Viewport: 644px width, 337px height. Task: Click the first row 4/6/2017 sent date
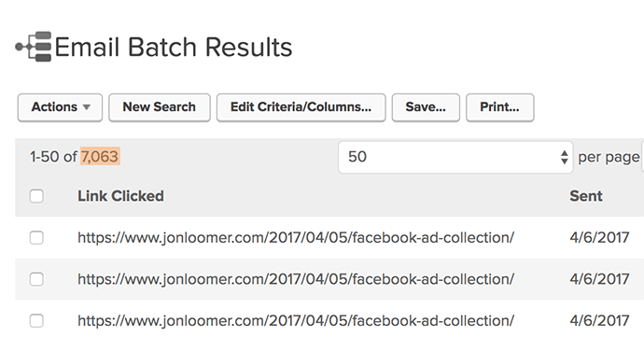(599, 237)
